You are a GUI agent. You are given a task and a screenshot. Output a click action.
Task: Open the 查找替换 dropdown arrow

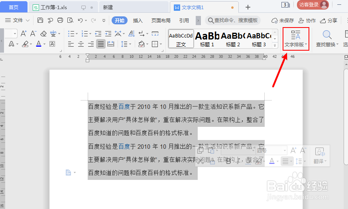[338, 44]
